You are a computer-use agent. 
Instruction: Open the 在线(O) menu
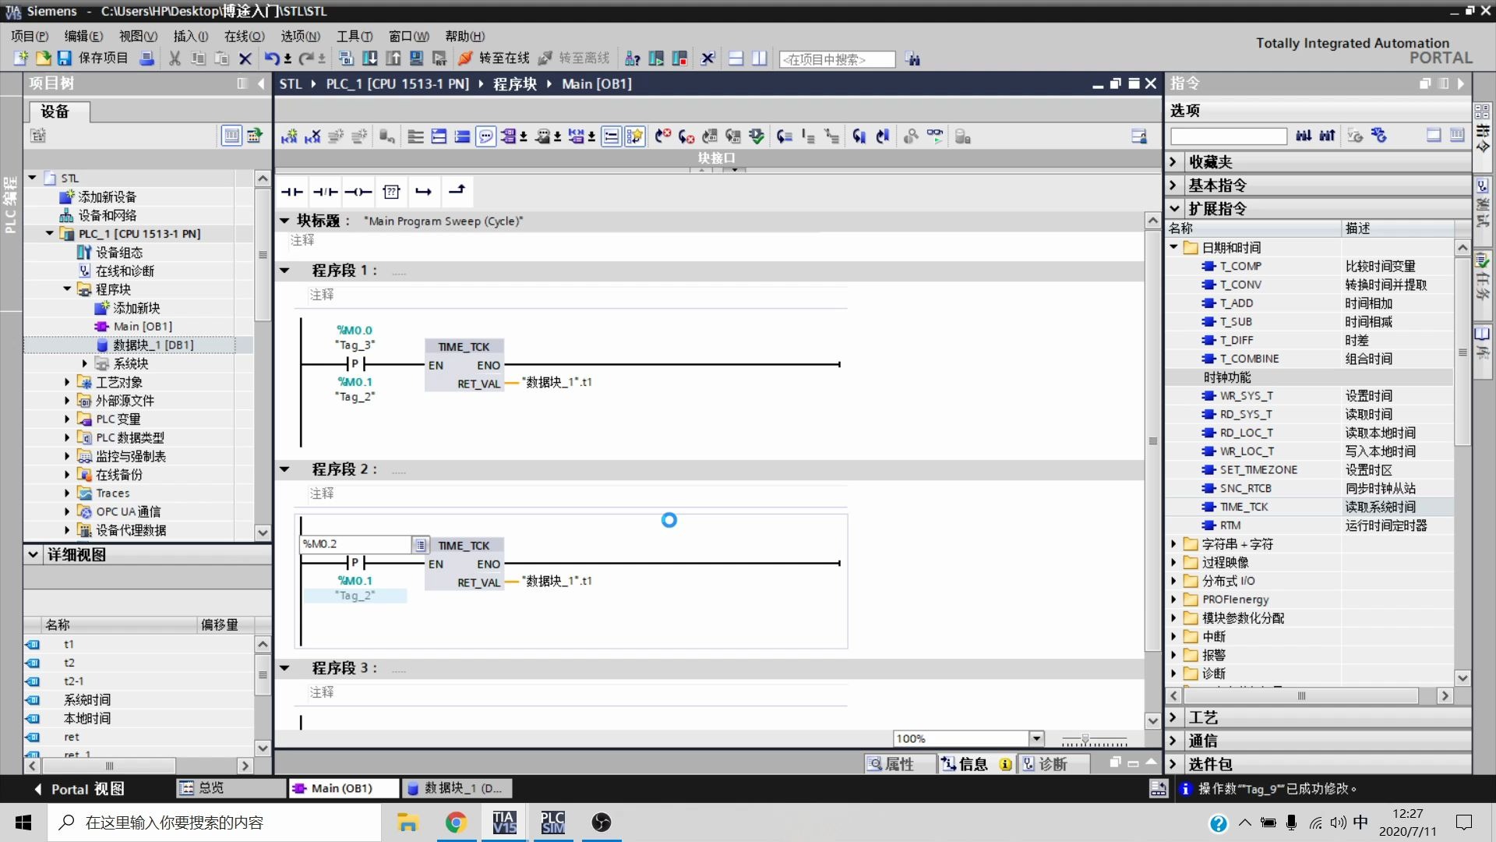[245, 36]
